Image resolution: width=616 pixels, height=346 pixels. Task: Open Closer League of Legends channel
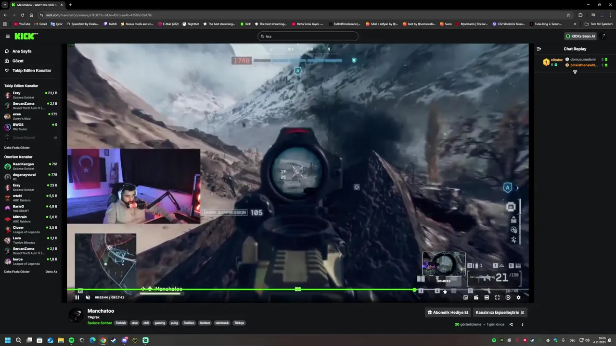coord(30,230)
